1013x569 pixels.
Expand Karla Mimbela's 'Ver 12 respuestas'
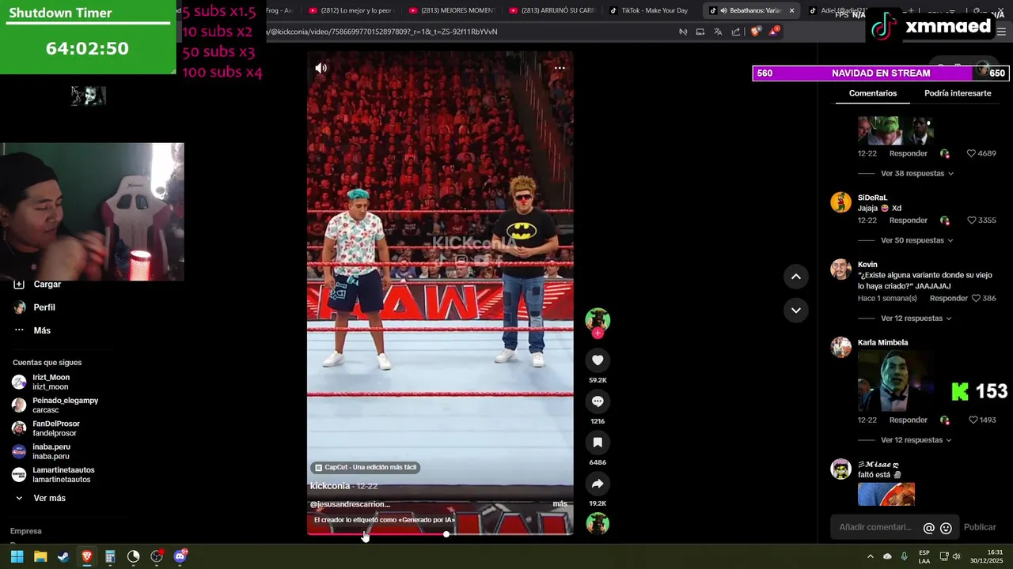[x=916, y=440]
